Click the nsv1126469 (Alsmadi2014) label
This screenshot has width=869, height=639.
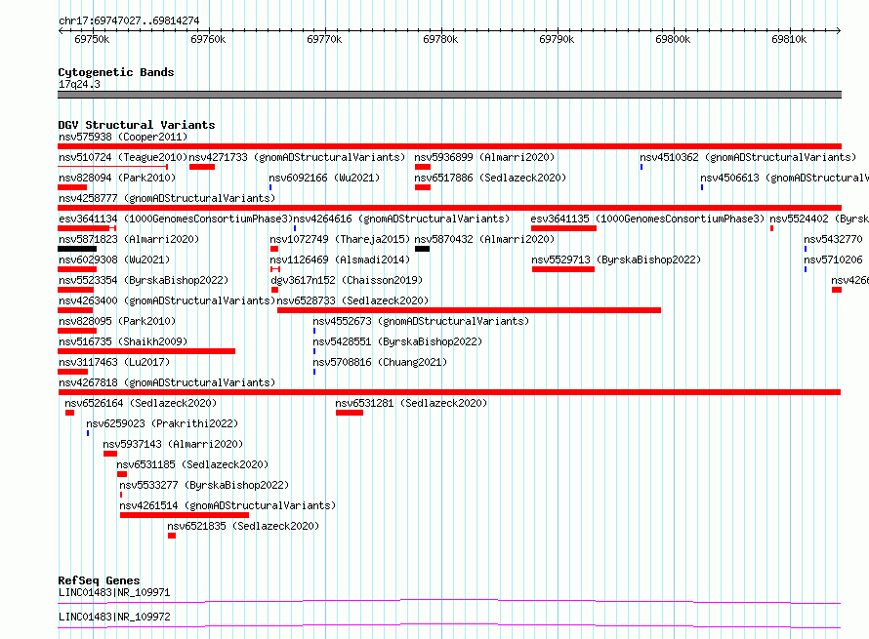[340, 260]
